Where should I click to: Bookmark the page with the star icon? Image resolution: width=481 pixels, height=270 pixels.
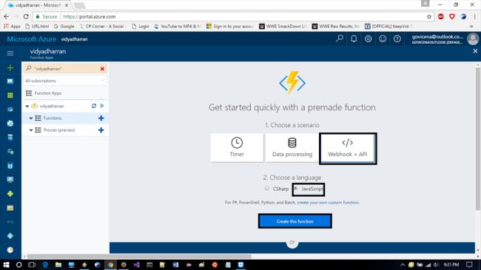click(x=429, y=16)
